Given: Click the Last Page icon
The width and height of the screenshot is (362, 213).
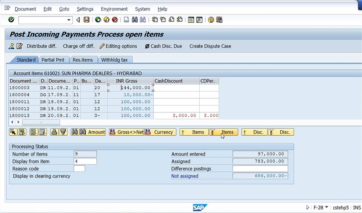Looking at the screenshot, I should (180, 20).
